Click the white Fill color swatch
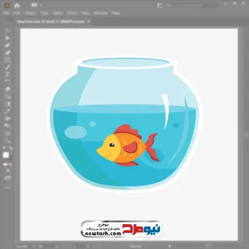Viewport: 249px width, 249px height. coord(6,155)
